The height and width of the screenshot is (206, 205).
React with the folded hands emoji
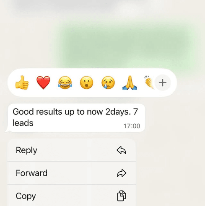point(130,82)
